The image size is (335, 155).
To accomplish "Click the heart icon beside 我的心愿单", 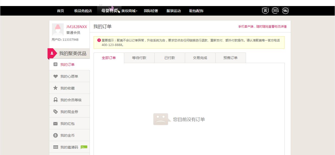I will point(56,76).
